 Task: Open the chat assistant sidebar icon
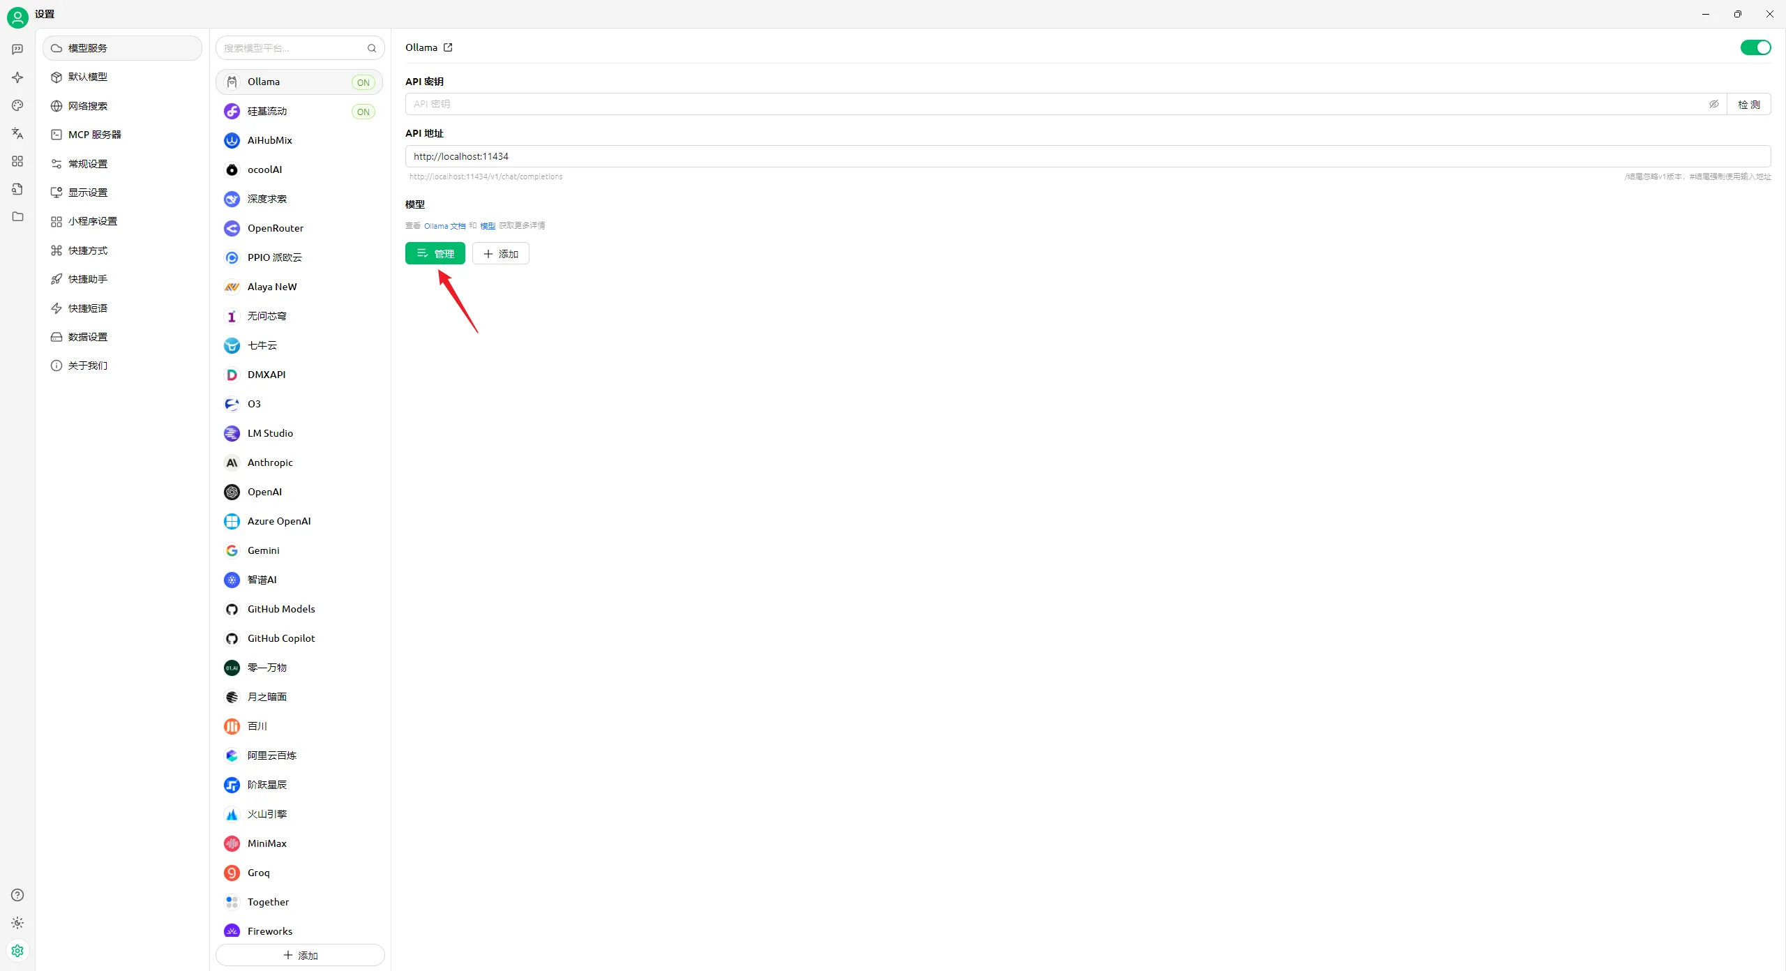(x=17, y=50)
